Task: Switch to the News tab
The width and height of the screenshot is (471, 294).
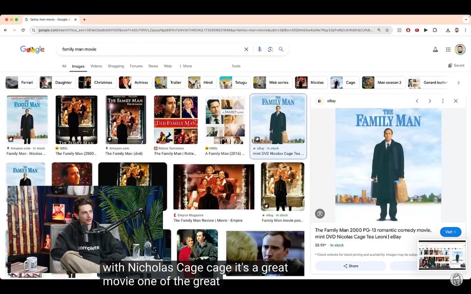Action: click(x=153, y=66)
